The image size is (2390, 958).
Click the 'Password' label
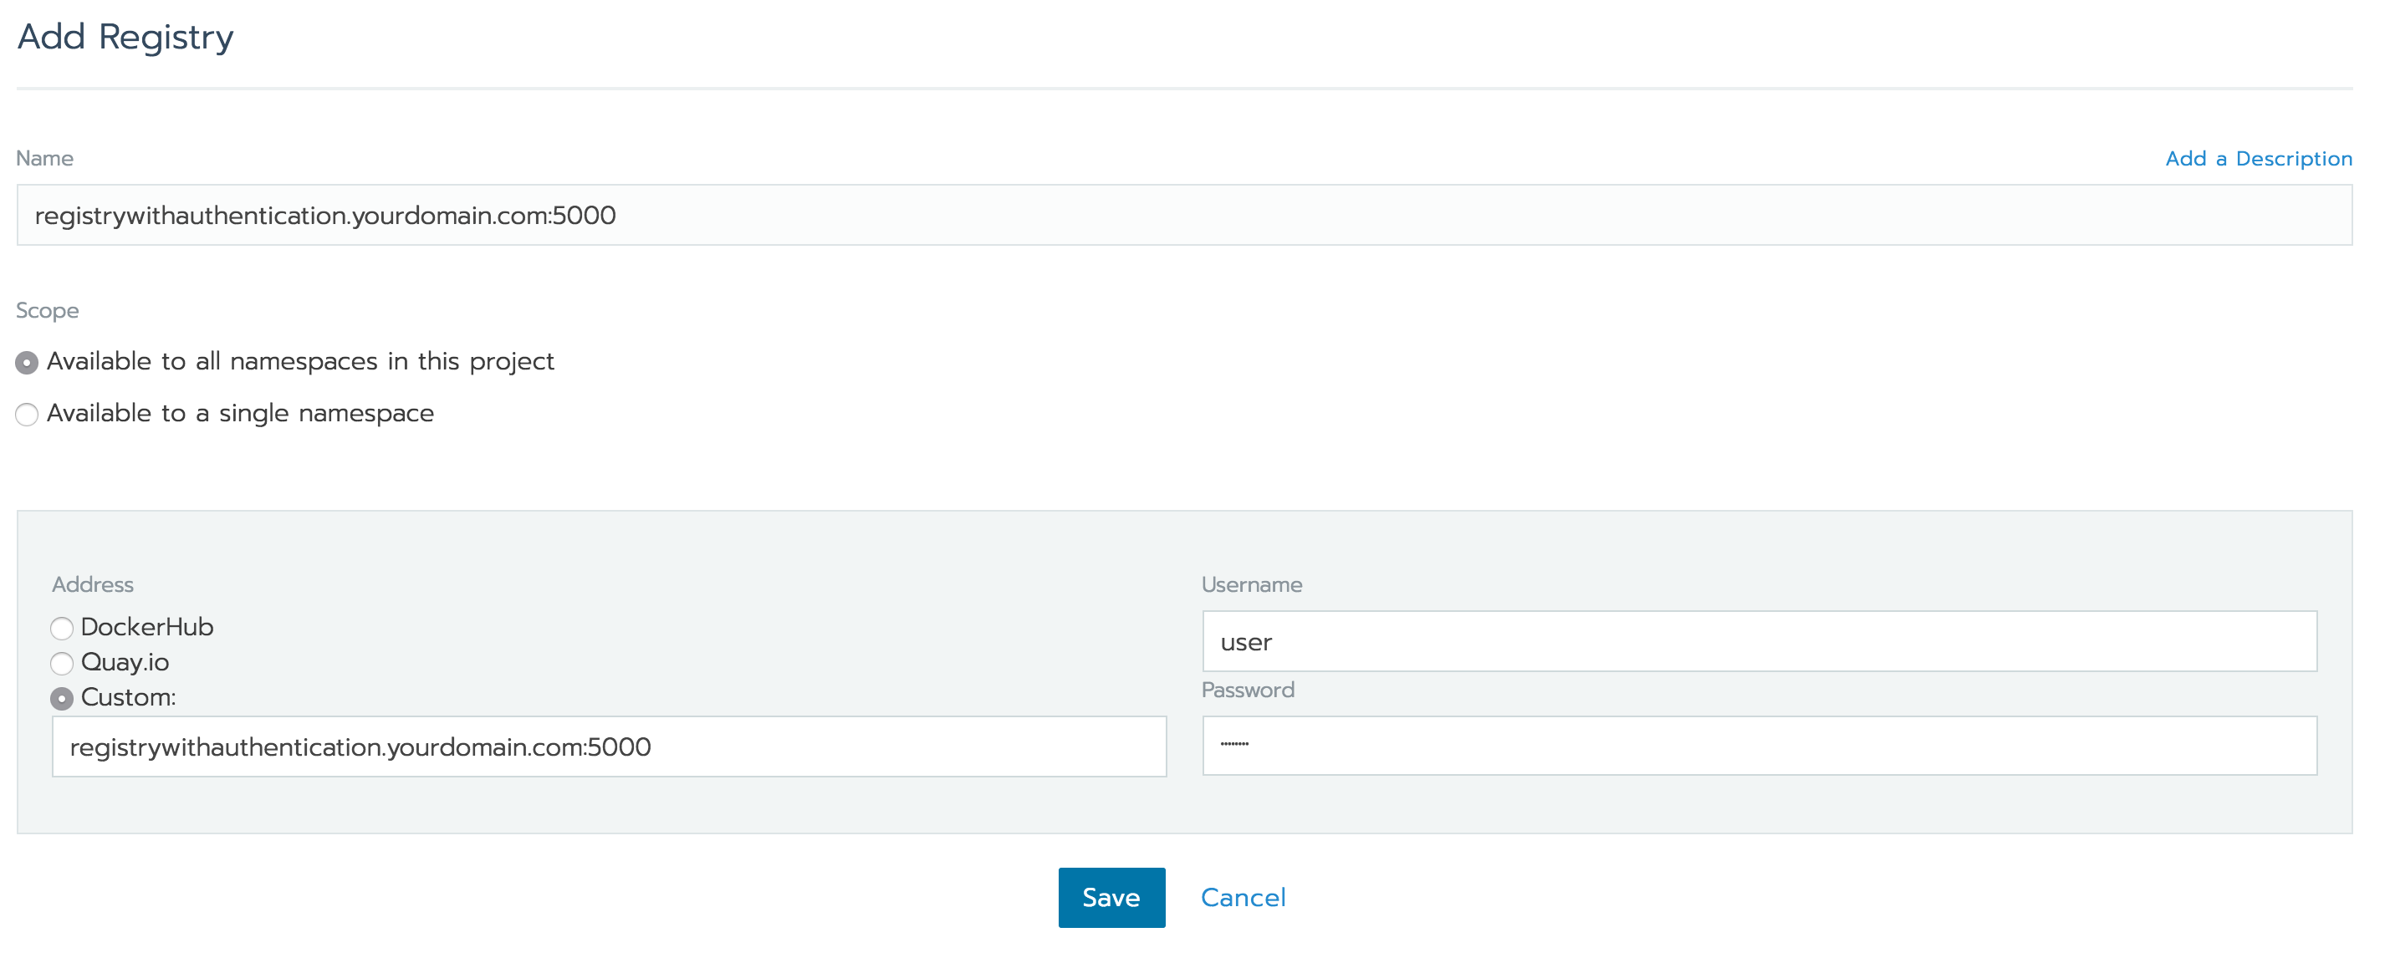[1248, 690]
